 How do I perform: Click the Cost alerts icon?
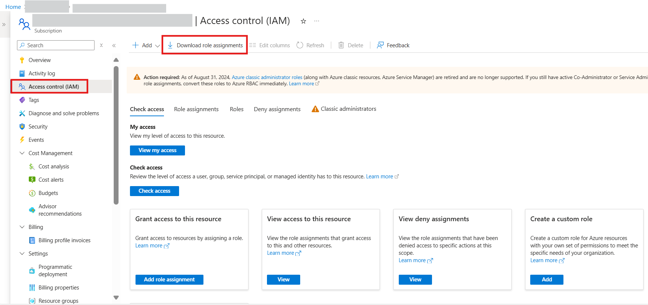[x=32, y=180]
